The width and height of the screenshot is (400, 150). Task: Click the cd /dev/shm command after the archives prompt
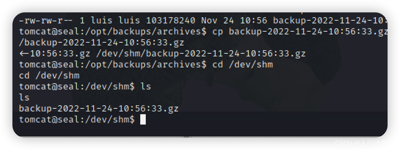coord(242,64)
